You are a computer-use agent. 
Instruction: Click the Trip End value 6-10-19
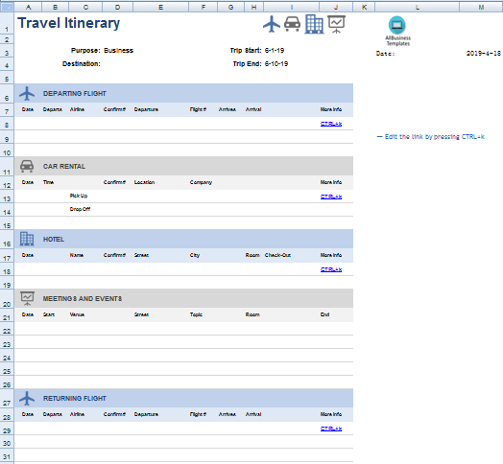tap(276, 64)
